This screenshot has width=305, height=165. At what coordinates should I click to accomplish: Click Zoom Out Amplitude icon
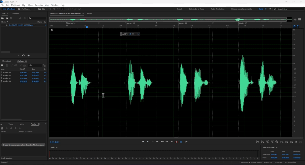(x=262, y=142)
